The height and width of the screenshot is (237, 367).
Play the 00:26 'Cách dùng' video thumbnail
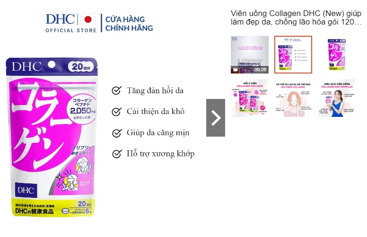pos(250,55)
